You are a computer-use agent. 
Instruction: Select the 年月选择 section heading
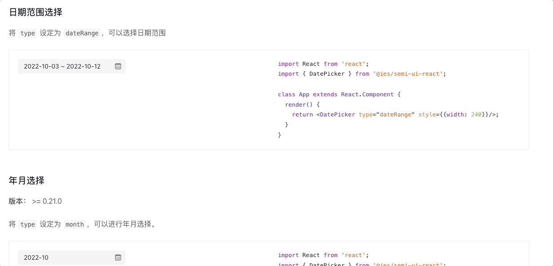point(26,180)
